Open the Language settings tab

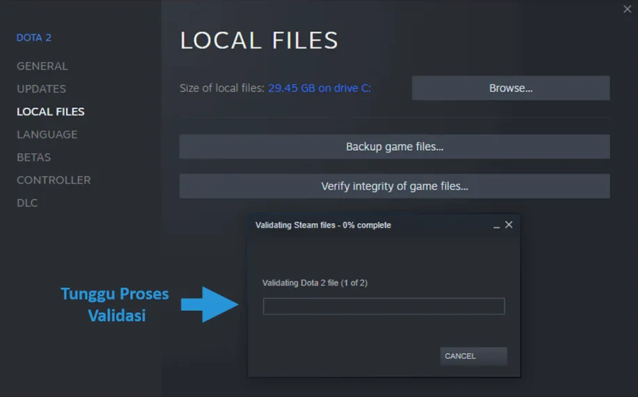(x=47, y=134)
